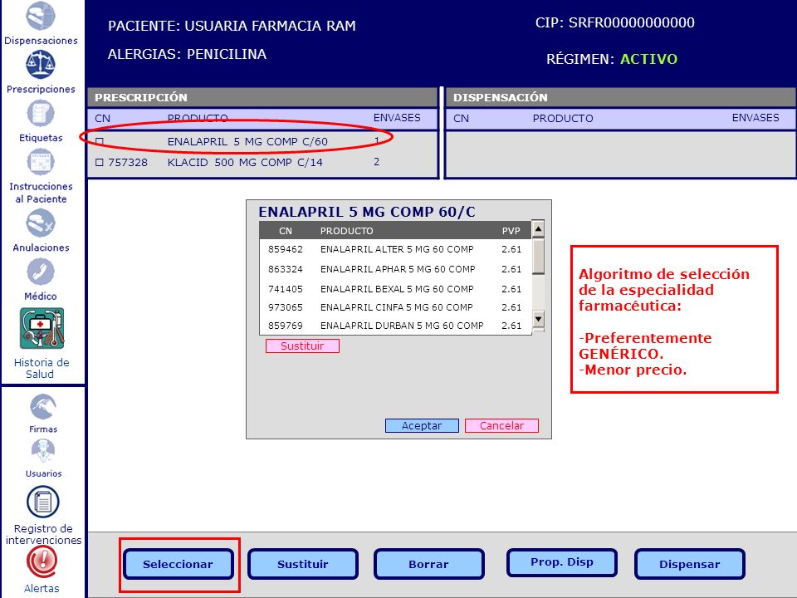797x598 pixels.
Task: Click the Dispensar button
Action: point(689,564)
